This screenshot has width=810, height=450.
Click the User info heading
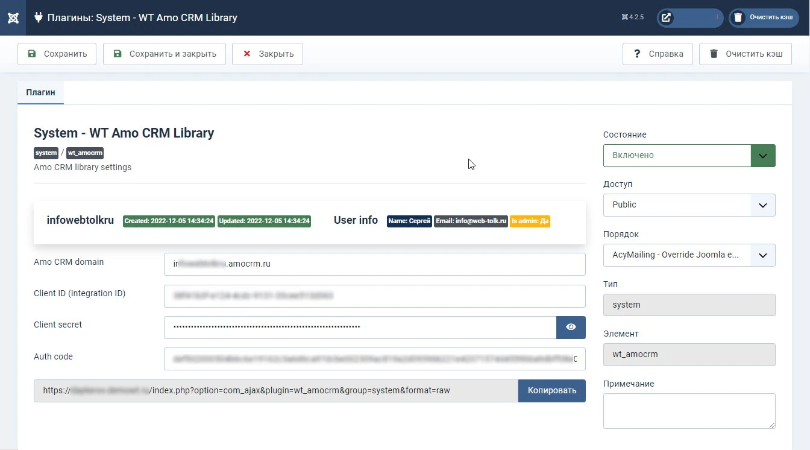coord(356,220)
